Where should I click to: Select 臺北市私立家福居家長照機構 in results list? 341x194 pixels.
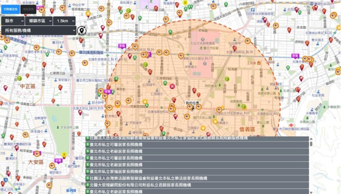click(197, 172)
